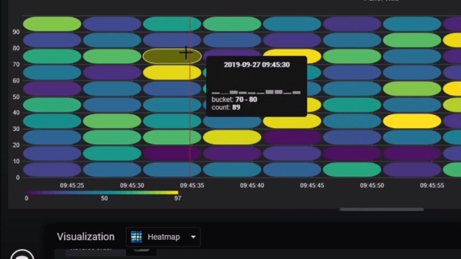Click the heatmap color legend gradient bar
Image resolution: width=461 pixels, height=259 pixels.
coord(102,193)
